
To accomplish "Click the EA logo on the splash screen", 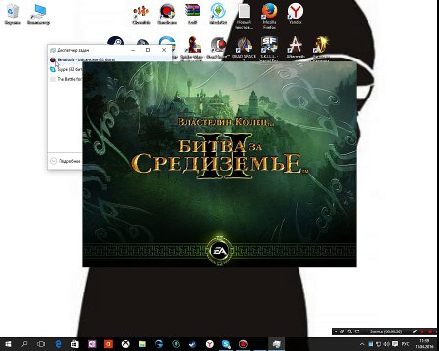I will click(x=219, y=251).
